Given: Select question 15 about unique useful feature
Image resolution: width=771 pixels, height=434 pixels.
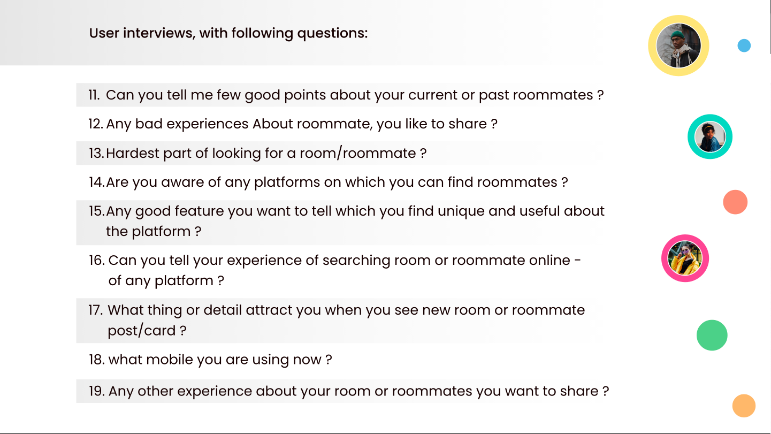Looking at the screenshot, I should click(346, 222).
